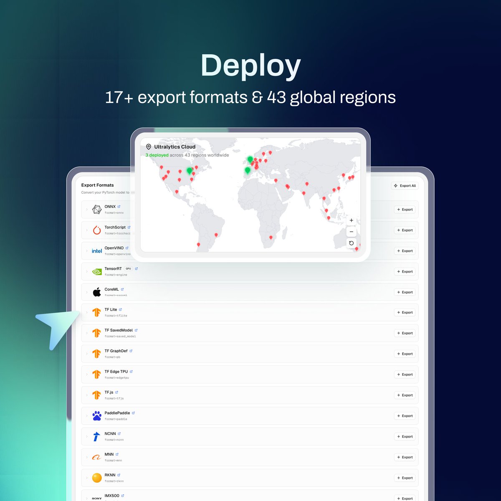Click the PaddlePaddle paw logo

(x=97, y=416)
